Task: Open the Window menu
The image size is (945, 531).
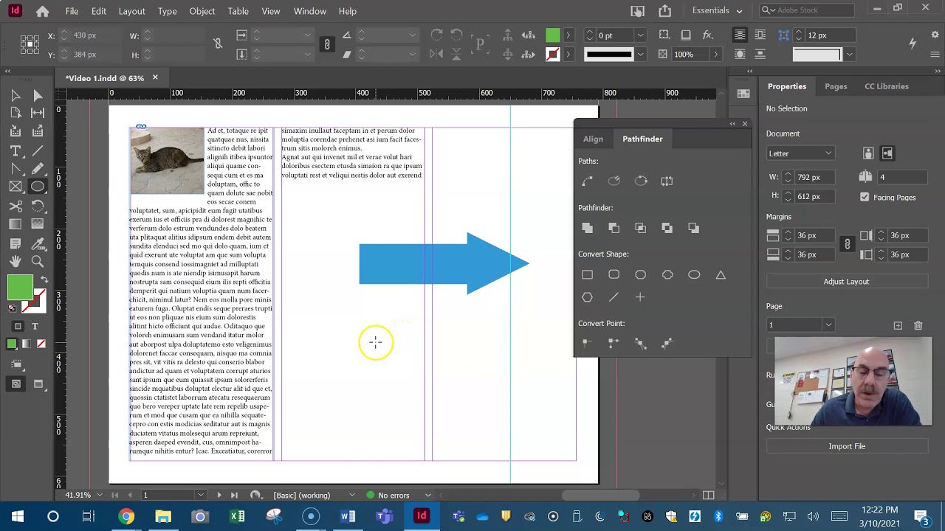Action: 309,11
